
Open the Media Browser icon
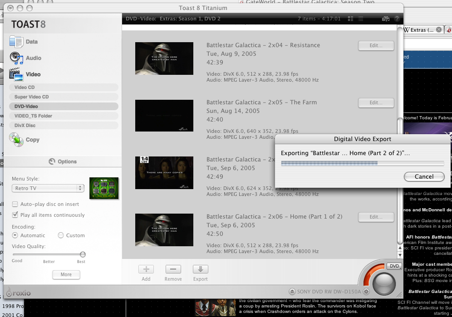(x=386, y=19)
